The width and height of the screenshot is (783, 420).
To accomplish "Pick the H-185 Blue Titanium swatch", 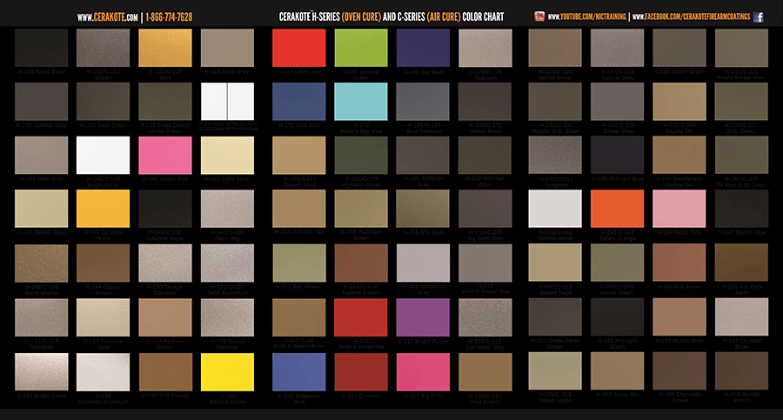I will (x=423, y=102).
